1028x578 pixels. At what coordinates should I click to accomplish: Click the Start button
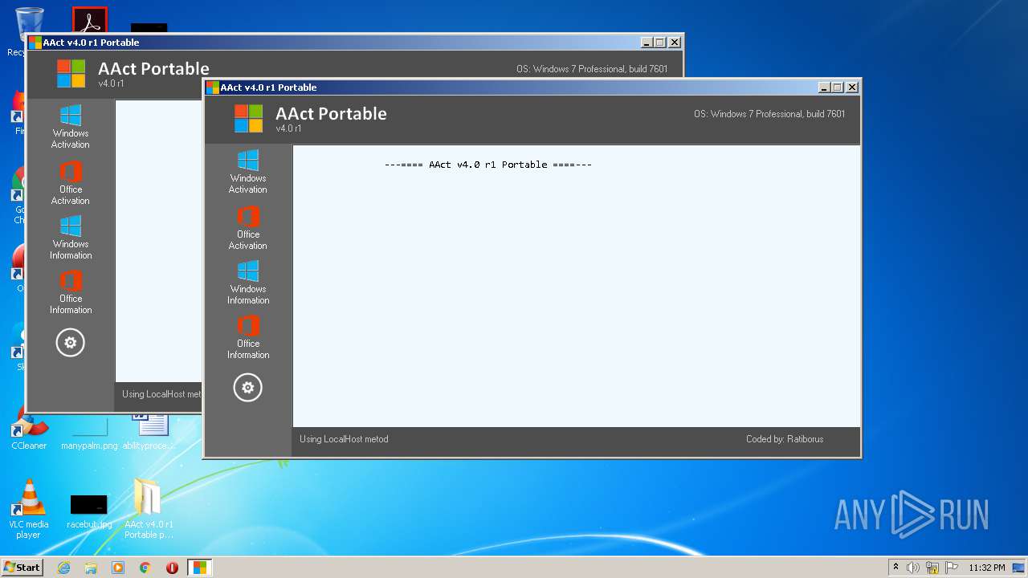pyautogui.click(x=22, y=567)
